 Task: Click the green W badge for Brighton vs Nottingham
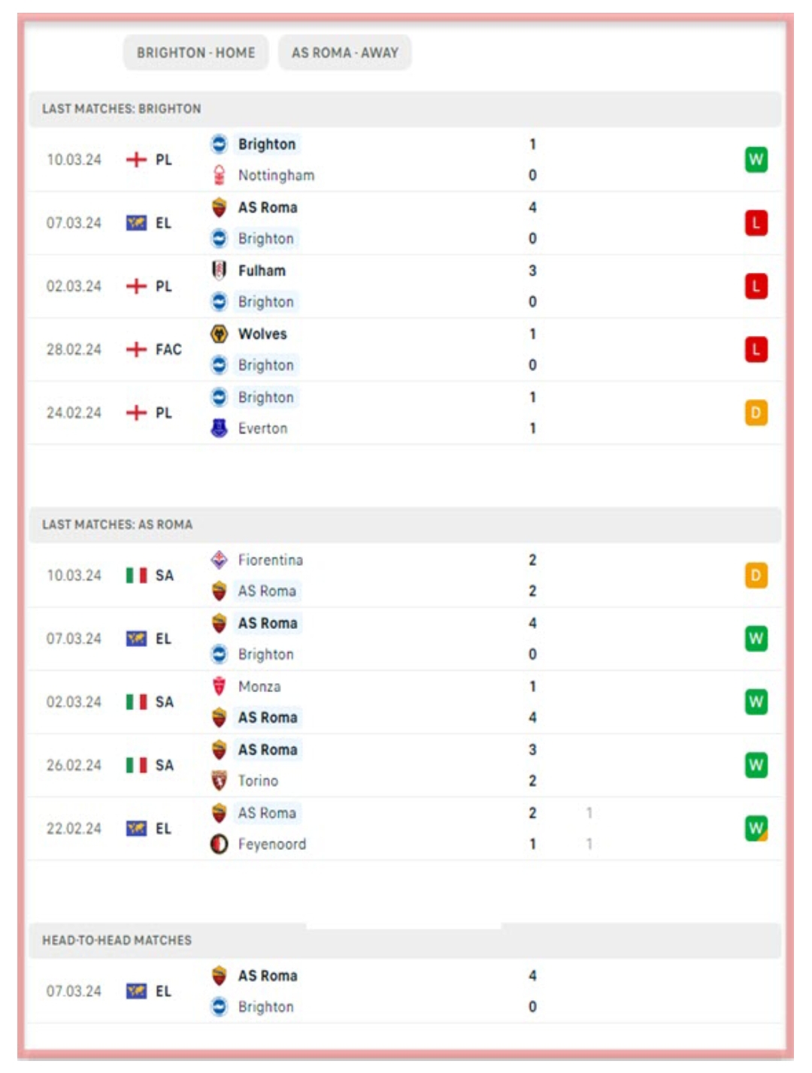(756, 159)
